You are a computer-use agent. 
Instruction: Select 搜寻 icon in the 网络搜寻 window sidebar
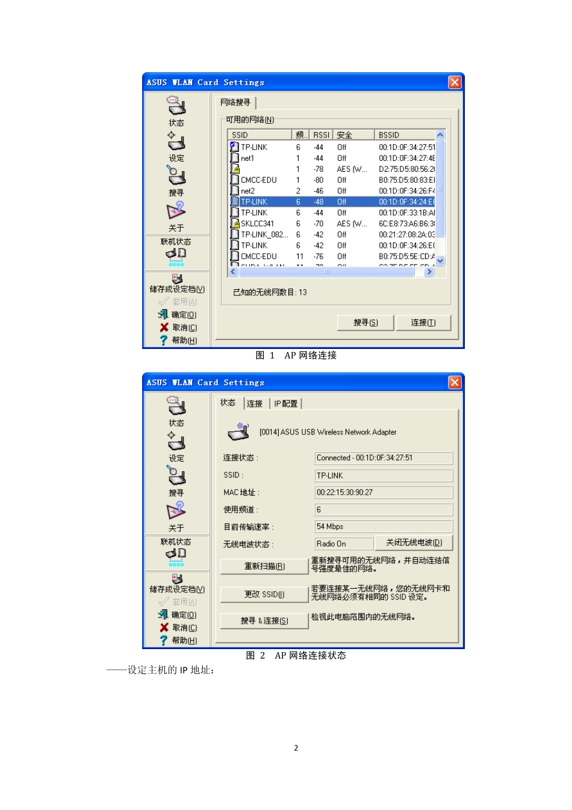[x=176, y=175]
